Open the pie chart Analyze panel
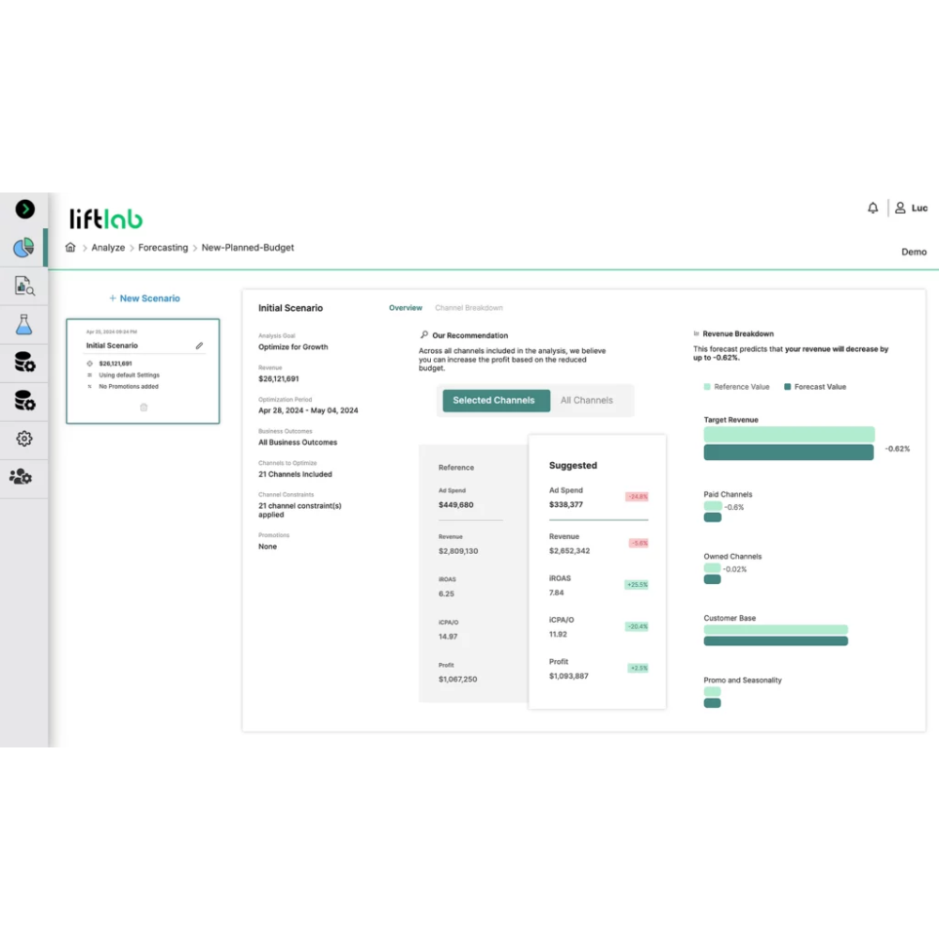This screenshot has width=939, height=939. pyautogui.click(x=23, y=247)
